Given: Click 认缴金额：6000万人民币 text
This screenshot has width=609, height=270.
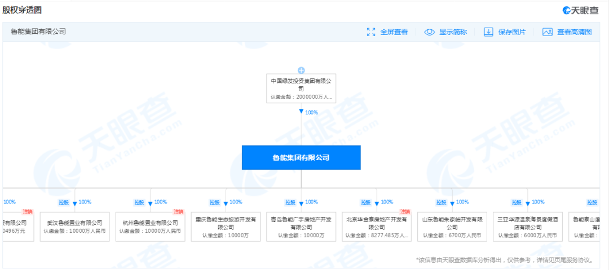Looking at the screenshot, I should (x=527, y=236).
